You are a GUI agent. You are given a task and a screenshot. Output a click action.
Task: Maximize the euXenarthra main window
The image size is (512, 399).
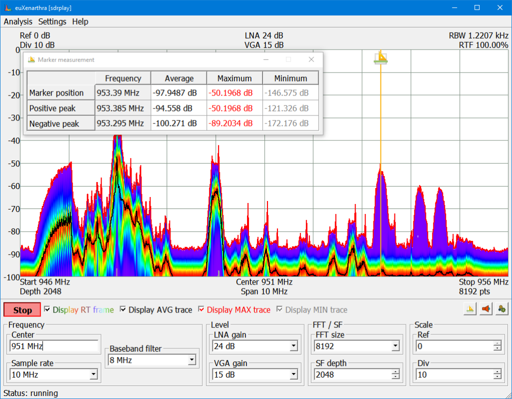coord(477,7)
